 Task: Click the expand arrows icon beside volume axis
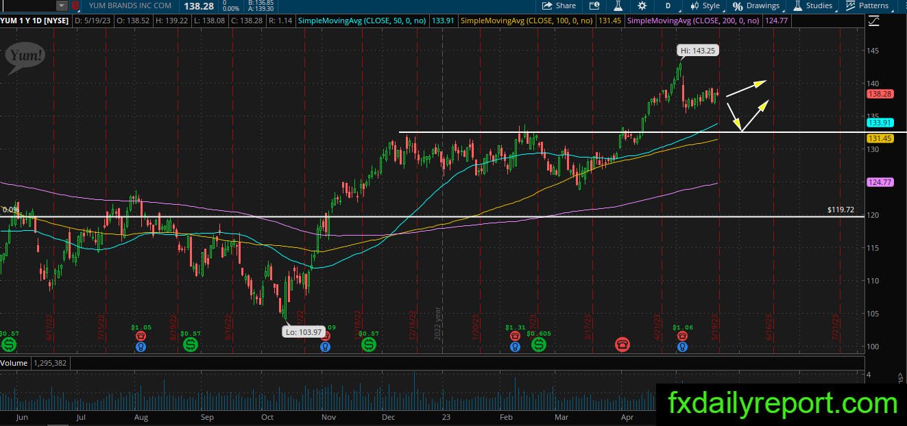900,377
